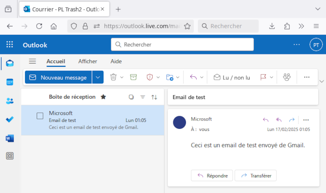Go back in browser history
Viewport: 326px width, 193px height.
click(x=10, y=26)
